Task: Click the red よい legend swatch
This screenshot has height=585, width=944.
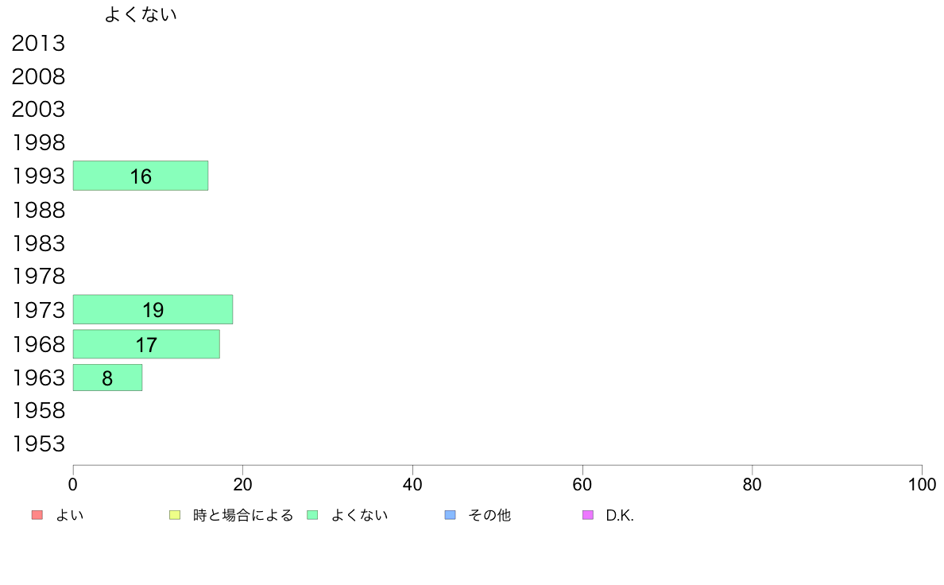Action: (x=37, y=515)
